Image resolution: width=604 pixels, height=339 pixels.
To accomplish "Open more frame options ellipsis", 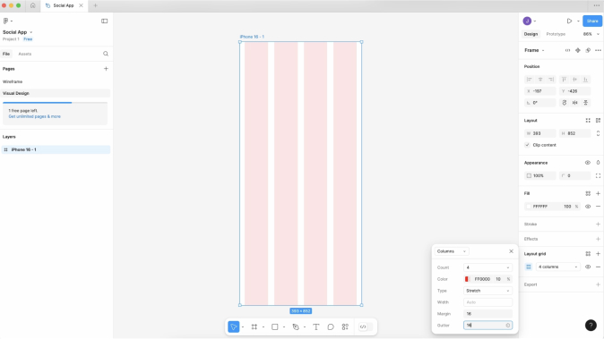I will pos(598,50).
